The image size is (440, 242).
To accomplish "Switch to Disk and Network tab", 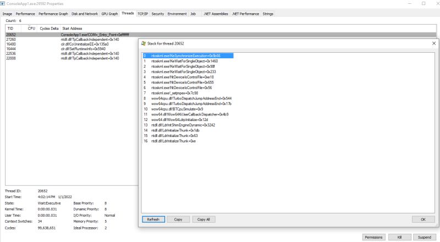I will 85,14.
